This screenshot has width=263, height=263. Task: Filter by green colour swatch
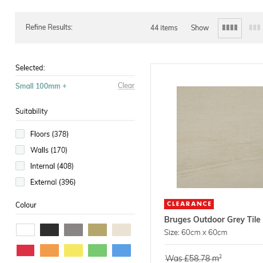[x=97, y=250]
